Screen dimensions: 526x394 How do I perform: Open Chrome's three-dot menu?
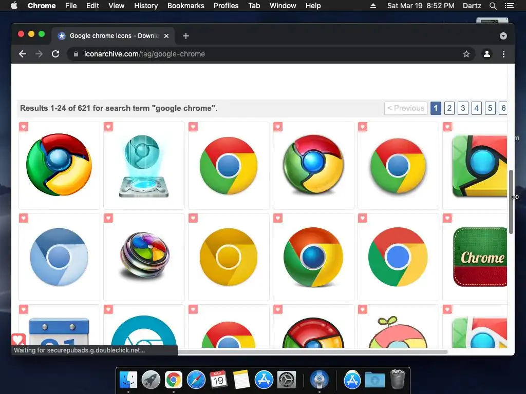coord(503,54)
